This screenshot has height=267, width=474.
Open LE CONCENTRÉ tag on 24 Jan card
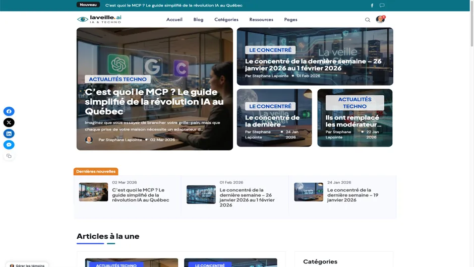tap(270, 106)
